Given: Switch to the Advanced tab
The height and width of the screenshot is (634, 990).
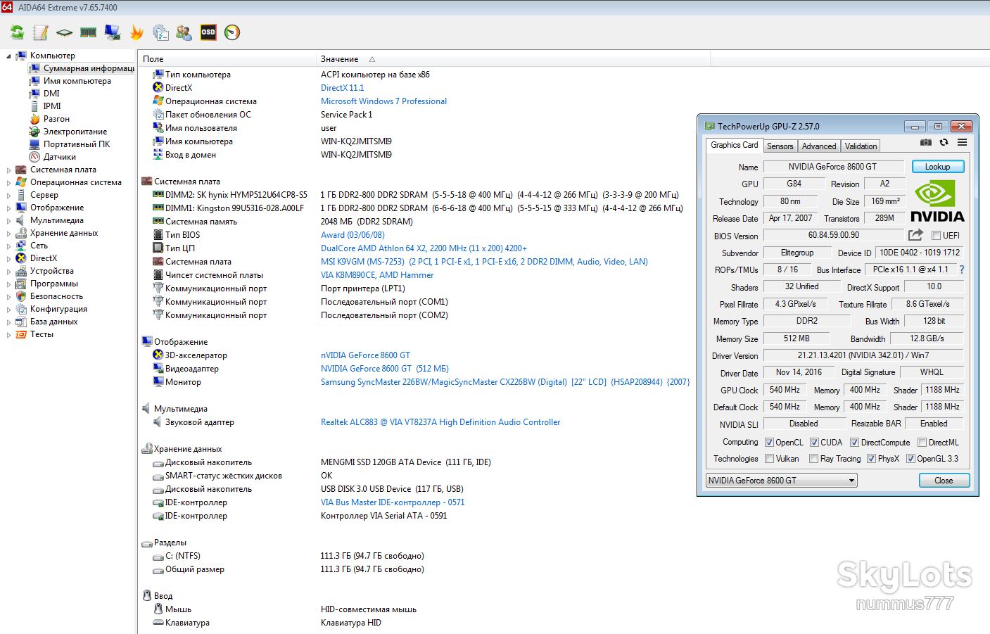Looking at the screenshot, I should point(819,146).
